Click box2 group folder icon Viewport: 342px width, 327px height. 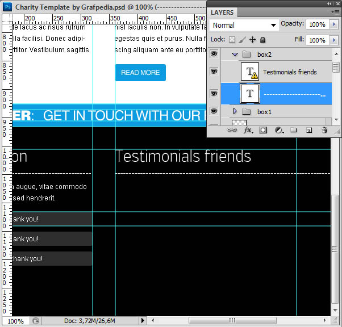(246, 54)
